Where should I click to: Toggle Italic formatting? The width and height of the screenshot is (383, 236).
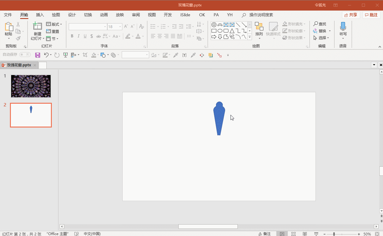[x=79, y=36]
